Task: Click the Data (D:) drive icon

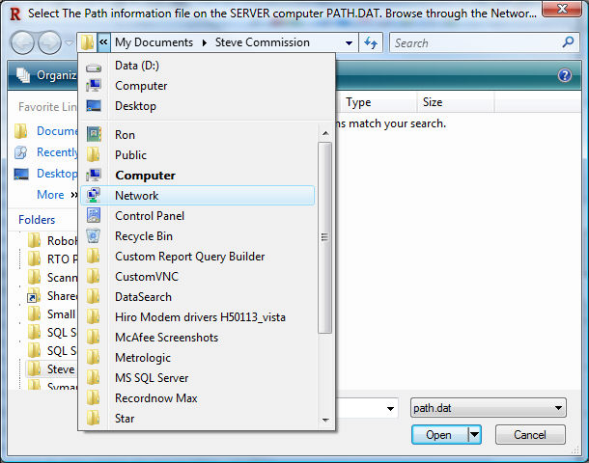Action: pos(94,66)
